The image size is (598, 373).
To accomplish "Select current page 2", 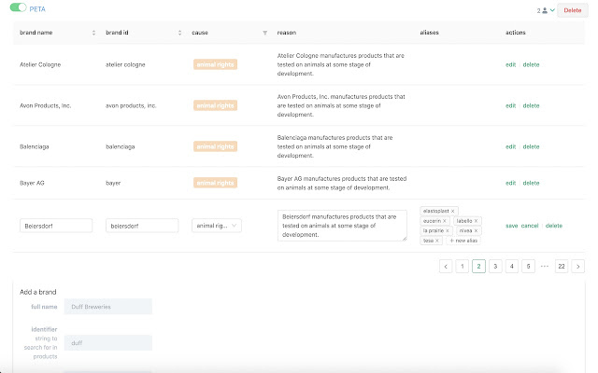I will click(x=478, y=267).
